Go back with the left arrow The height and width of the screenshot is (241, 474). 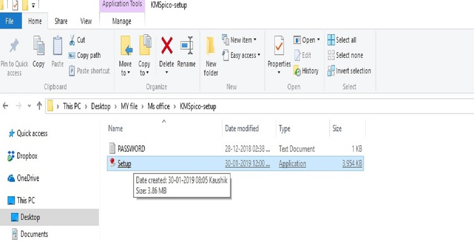[6, 106]
